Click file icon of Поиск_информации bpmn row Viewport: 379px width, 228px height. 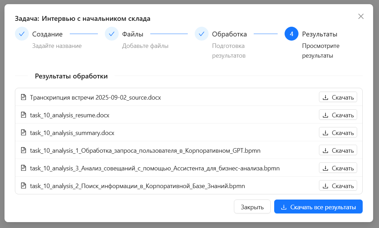click(24, 185)
